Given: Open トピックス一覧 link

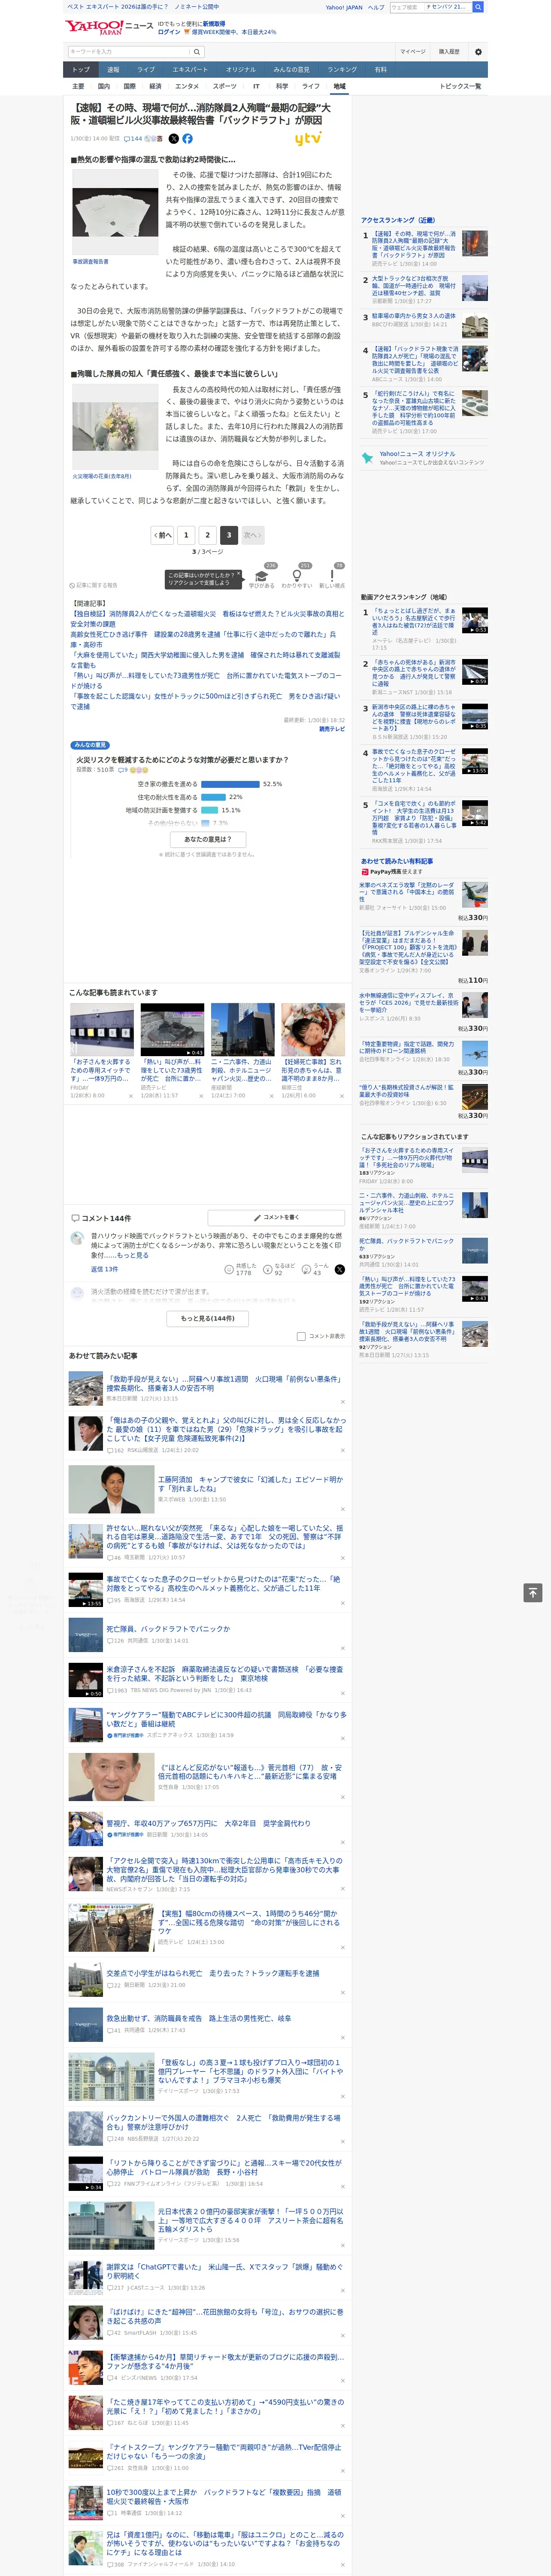Looking at the screenshot, I should (460, 86).
